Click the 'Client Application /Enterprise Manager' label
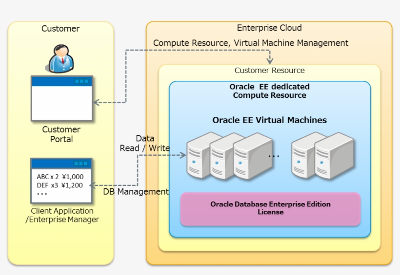Screen dimensions: 400x275 pos(62,215)
